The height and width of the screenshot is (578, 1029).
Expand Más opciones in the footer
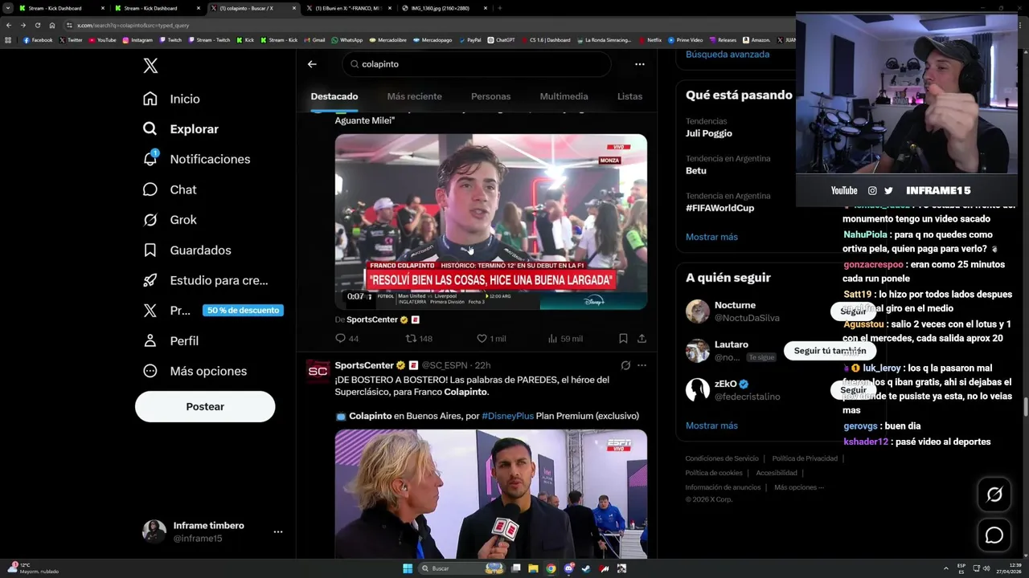tap(798, 487)
